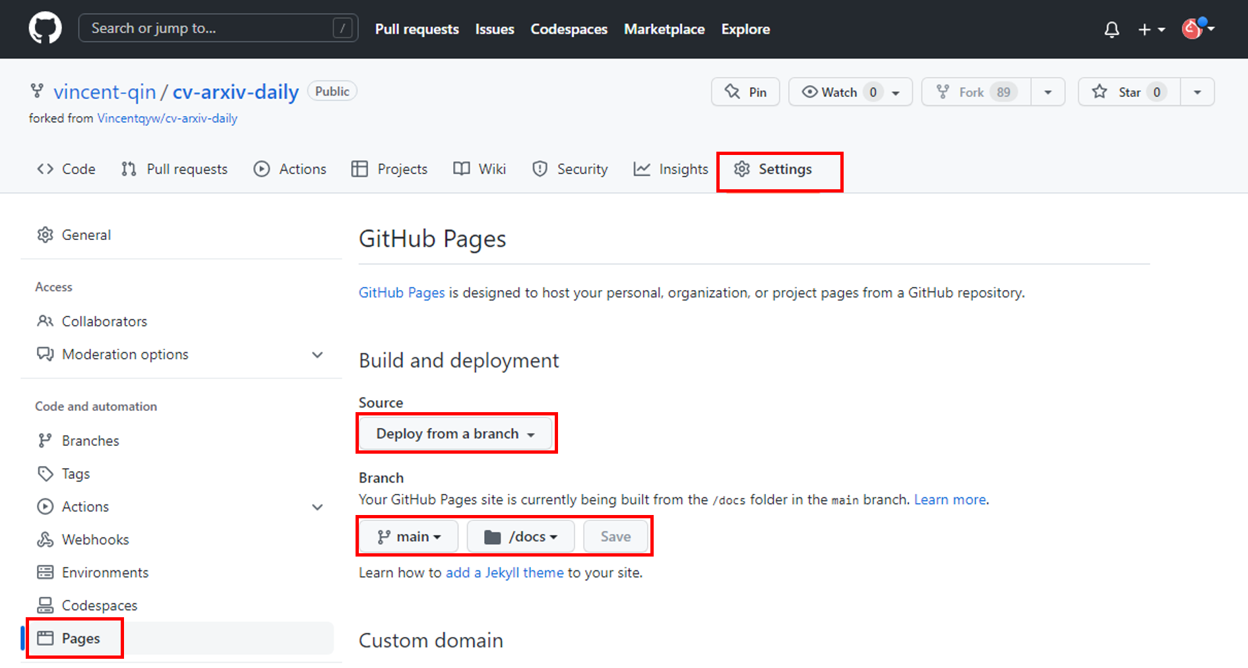This screenshot has width=1248, height=668.
Task: Click the General gear icon
Action: point(45,235)
